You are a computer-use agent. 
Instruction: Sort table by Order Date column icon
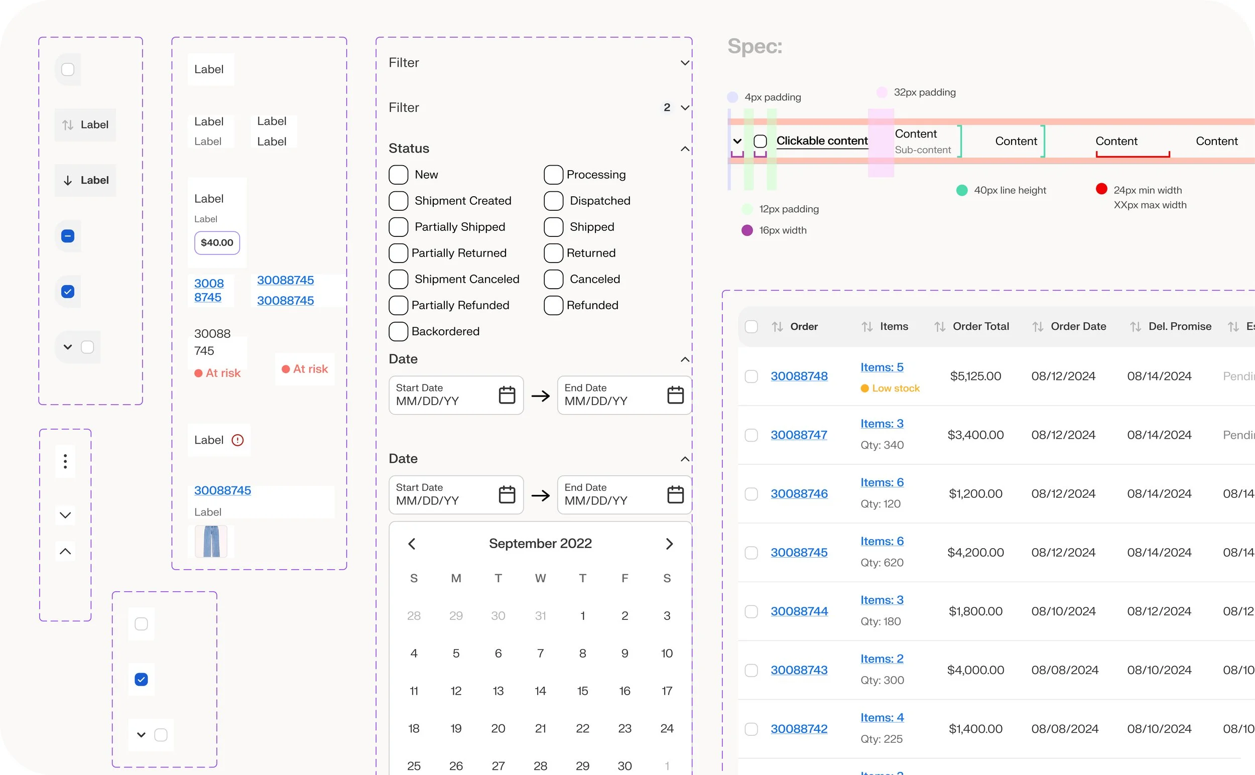point(1037,326)
